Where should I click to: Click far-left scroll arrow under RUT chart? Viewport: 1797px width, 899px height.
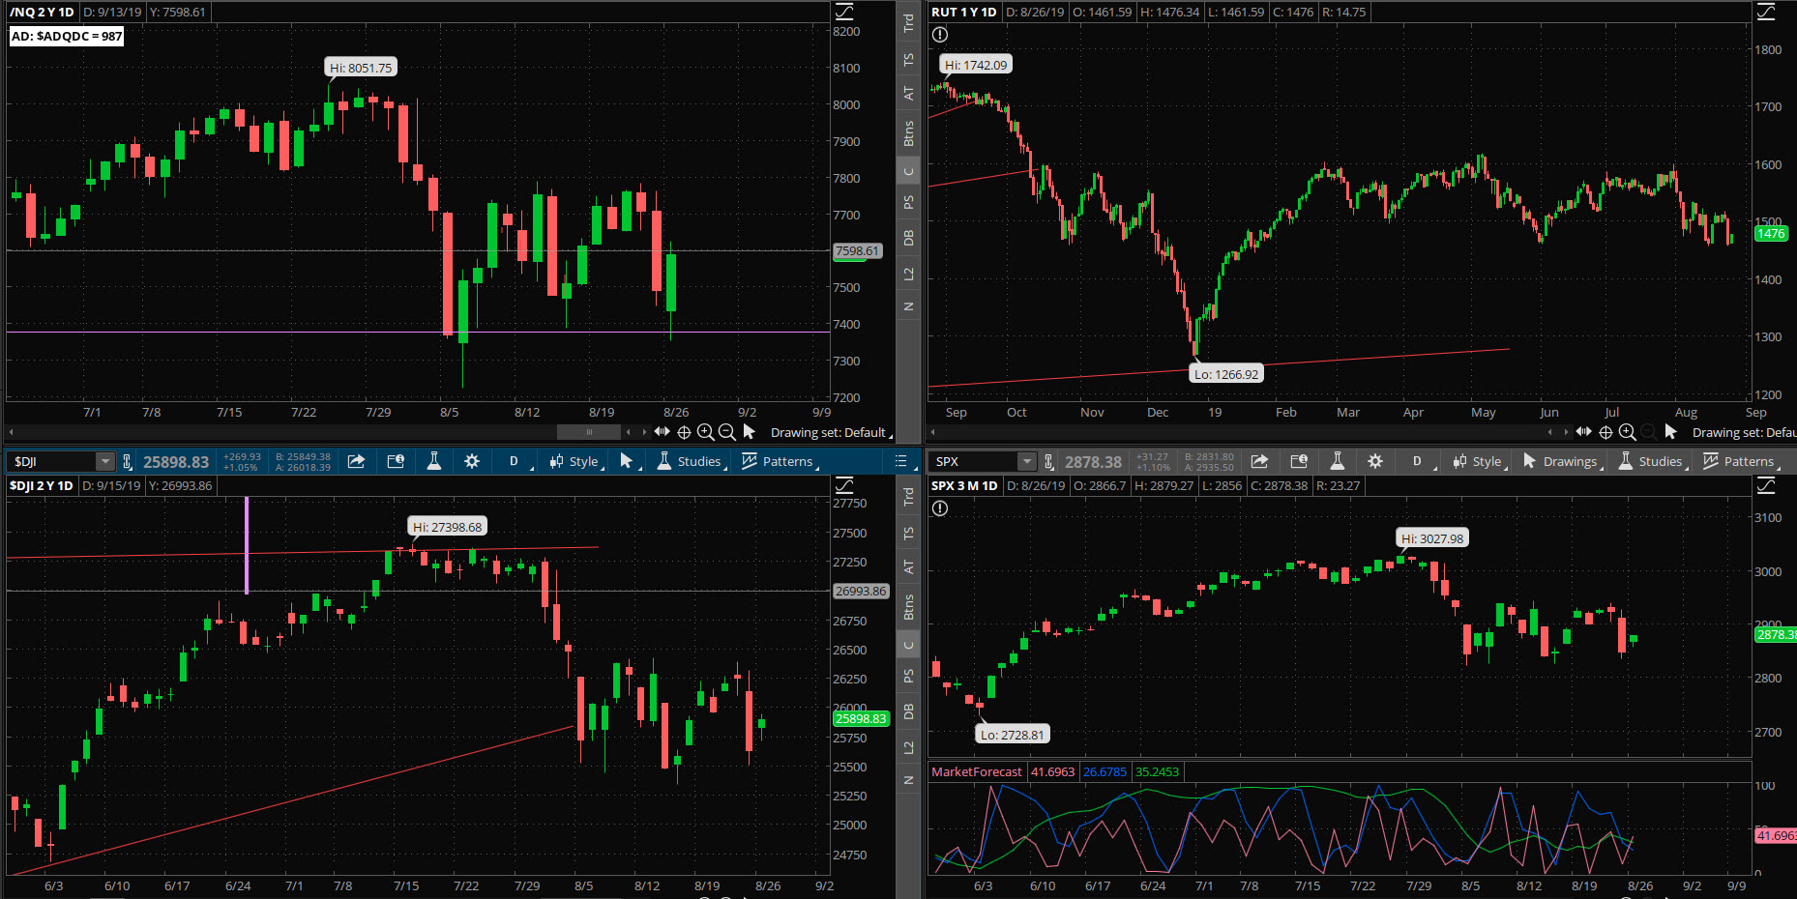point(933,432)
